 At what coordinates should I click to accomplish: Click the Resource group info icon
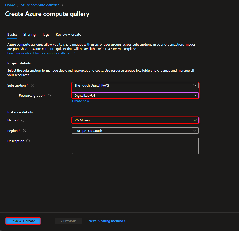pos(49,96)
